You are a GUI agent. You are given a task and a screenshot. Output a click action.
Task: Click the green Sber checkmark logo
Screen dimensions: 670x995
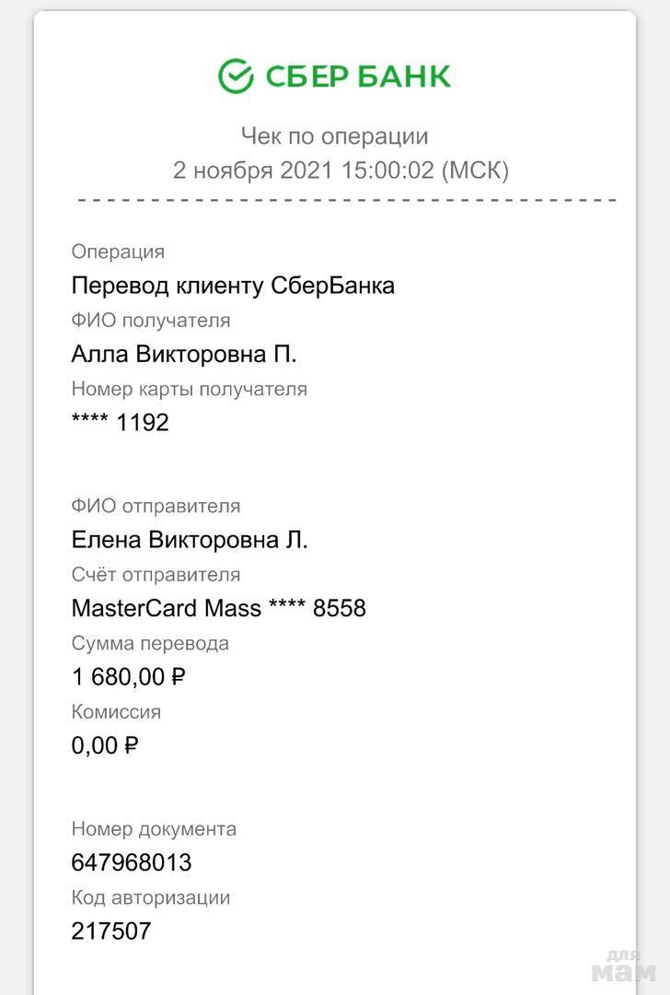point(236,76)
